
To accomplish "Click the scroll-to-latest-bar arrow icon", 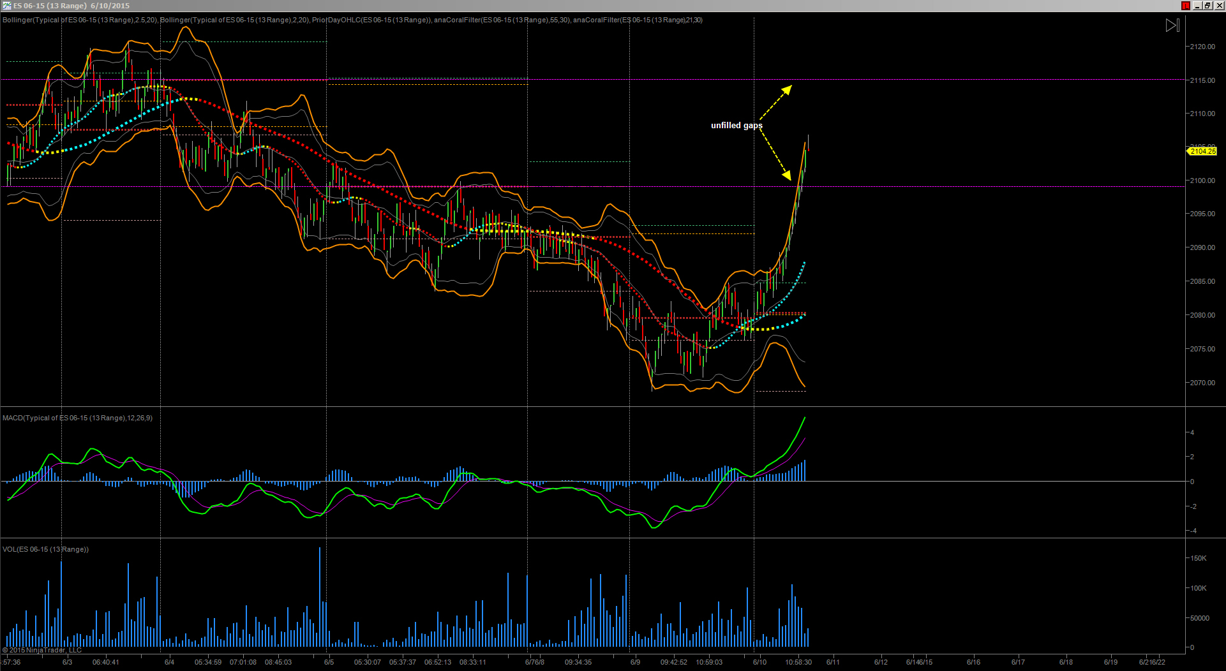I will 1173,26.
